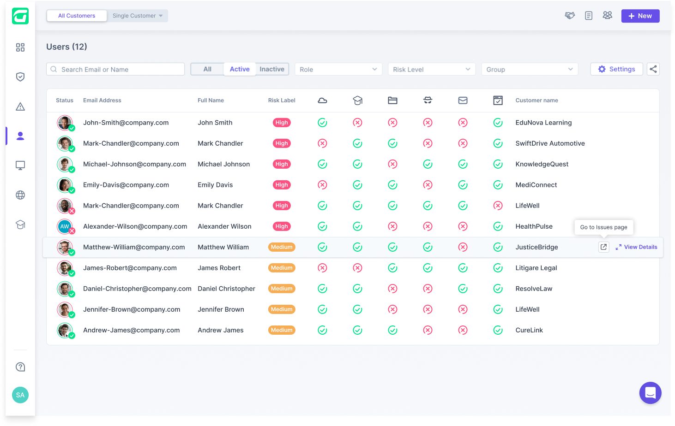Open the globe icon in sidebar

20,195
